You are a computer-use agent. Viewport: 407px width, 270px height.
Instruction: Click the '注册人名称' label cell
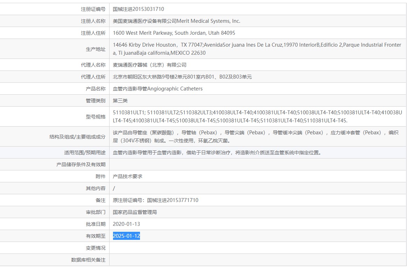pos(93,21)
